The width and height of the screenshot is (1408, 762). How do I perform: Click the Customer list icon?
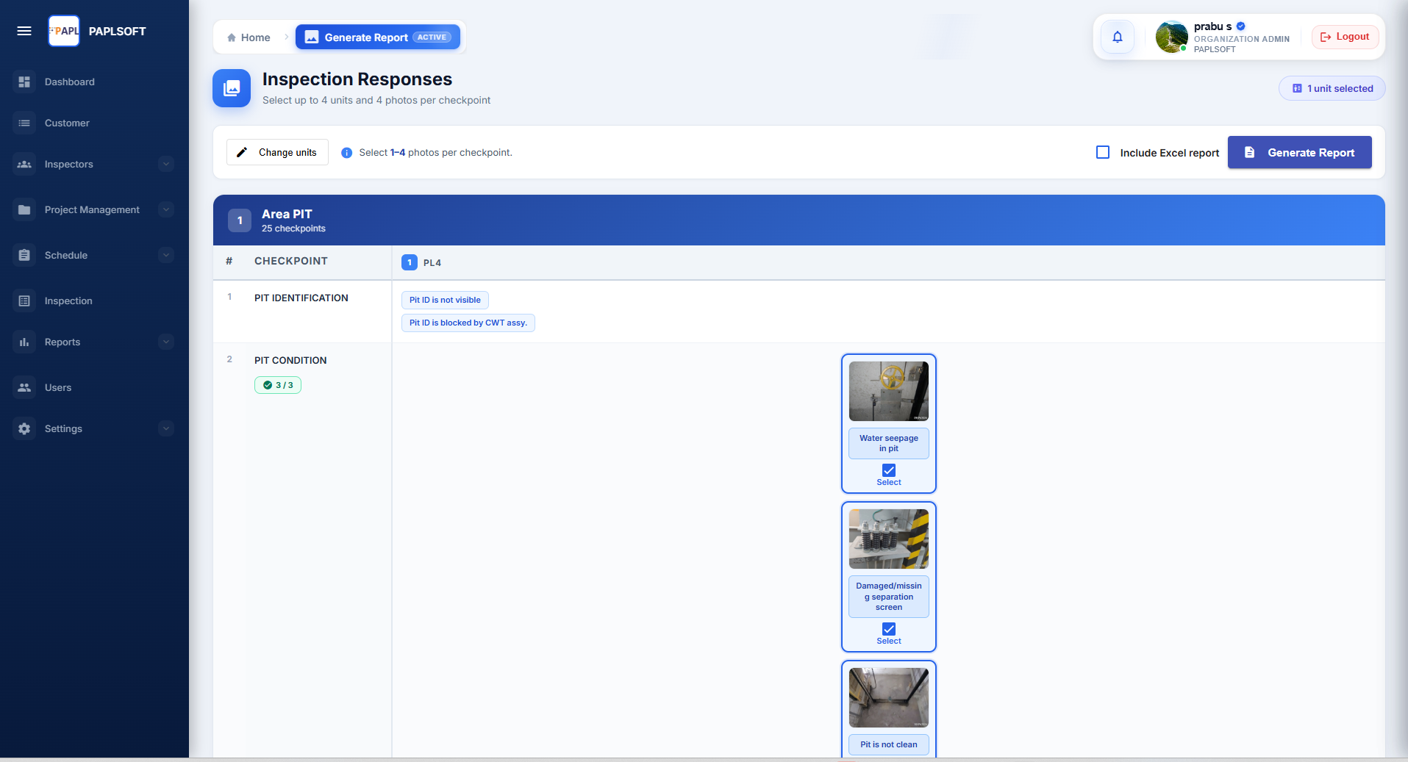pyautogui.click(x=24, y=123)
